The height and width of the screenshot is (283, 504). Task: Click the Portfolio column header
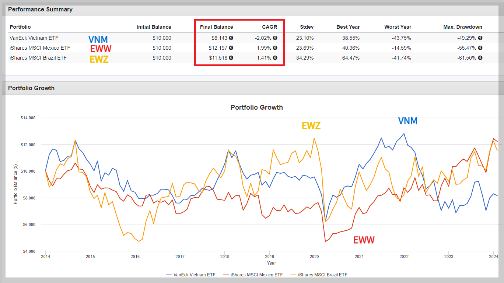pyautogui.click(x=20, y=27)
